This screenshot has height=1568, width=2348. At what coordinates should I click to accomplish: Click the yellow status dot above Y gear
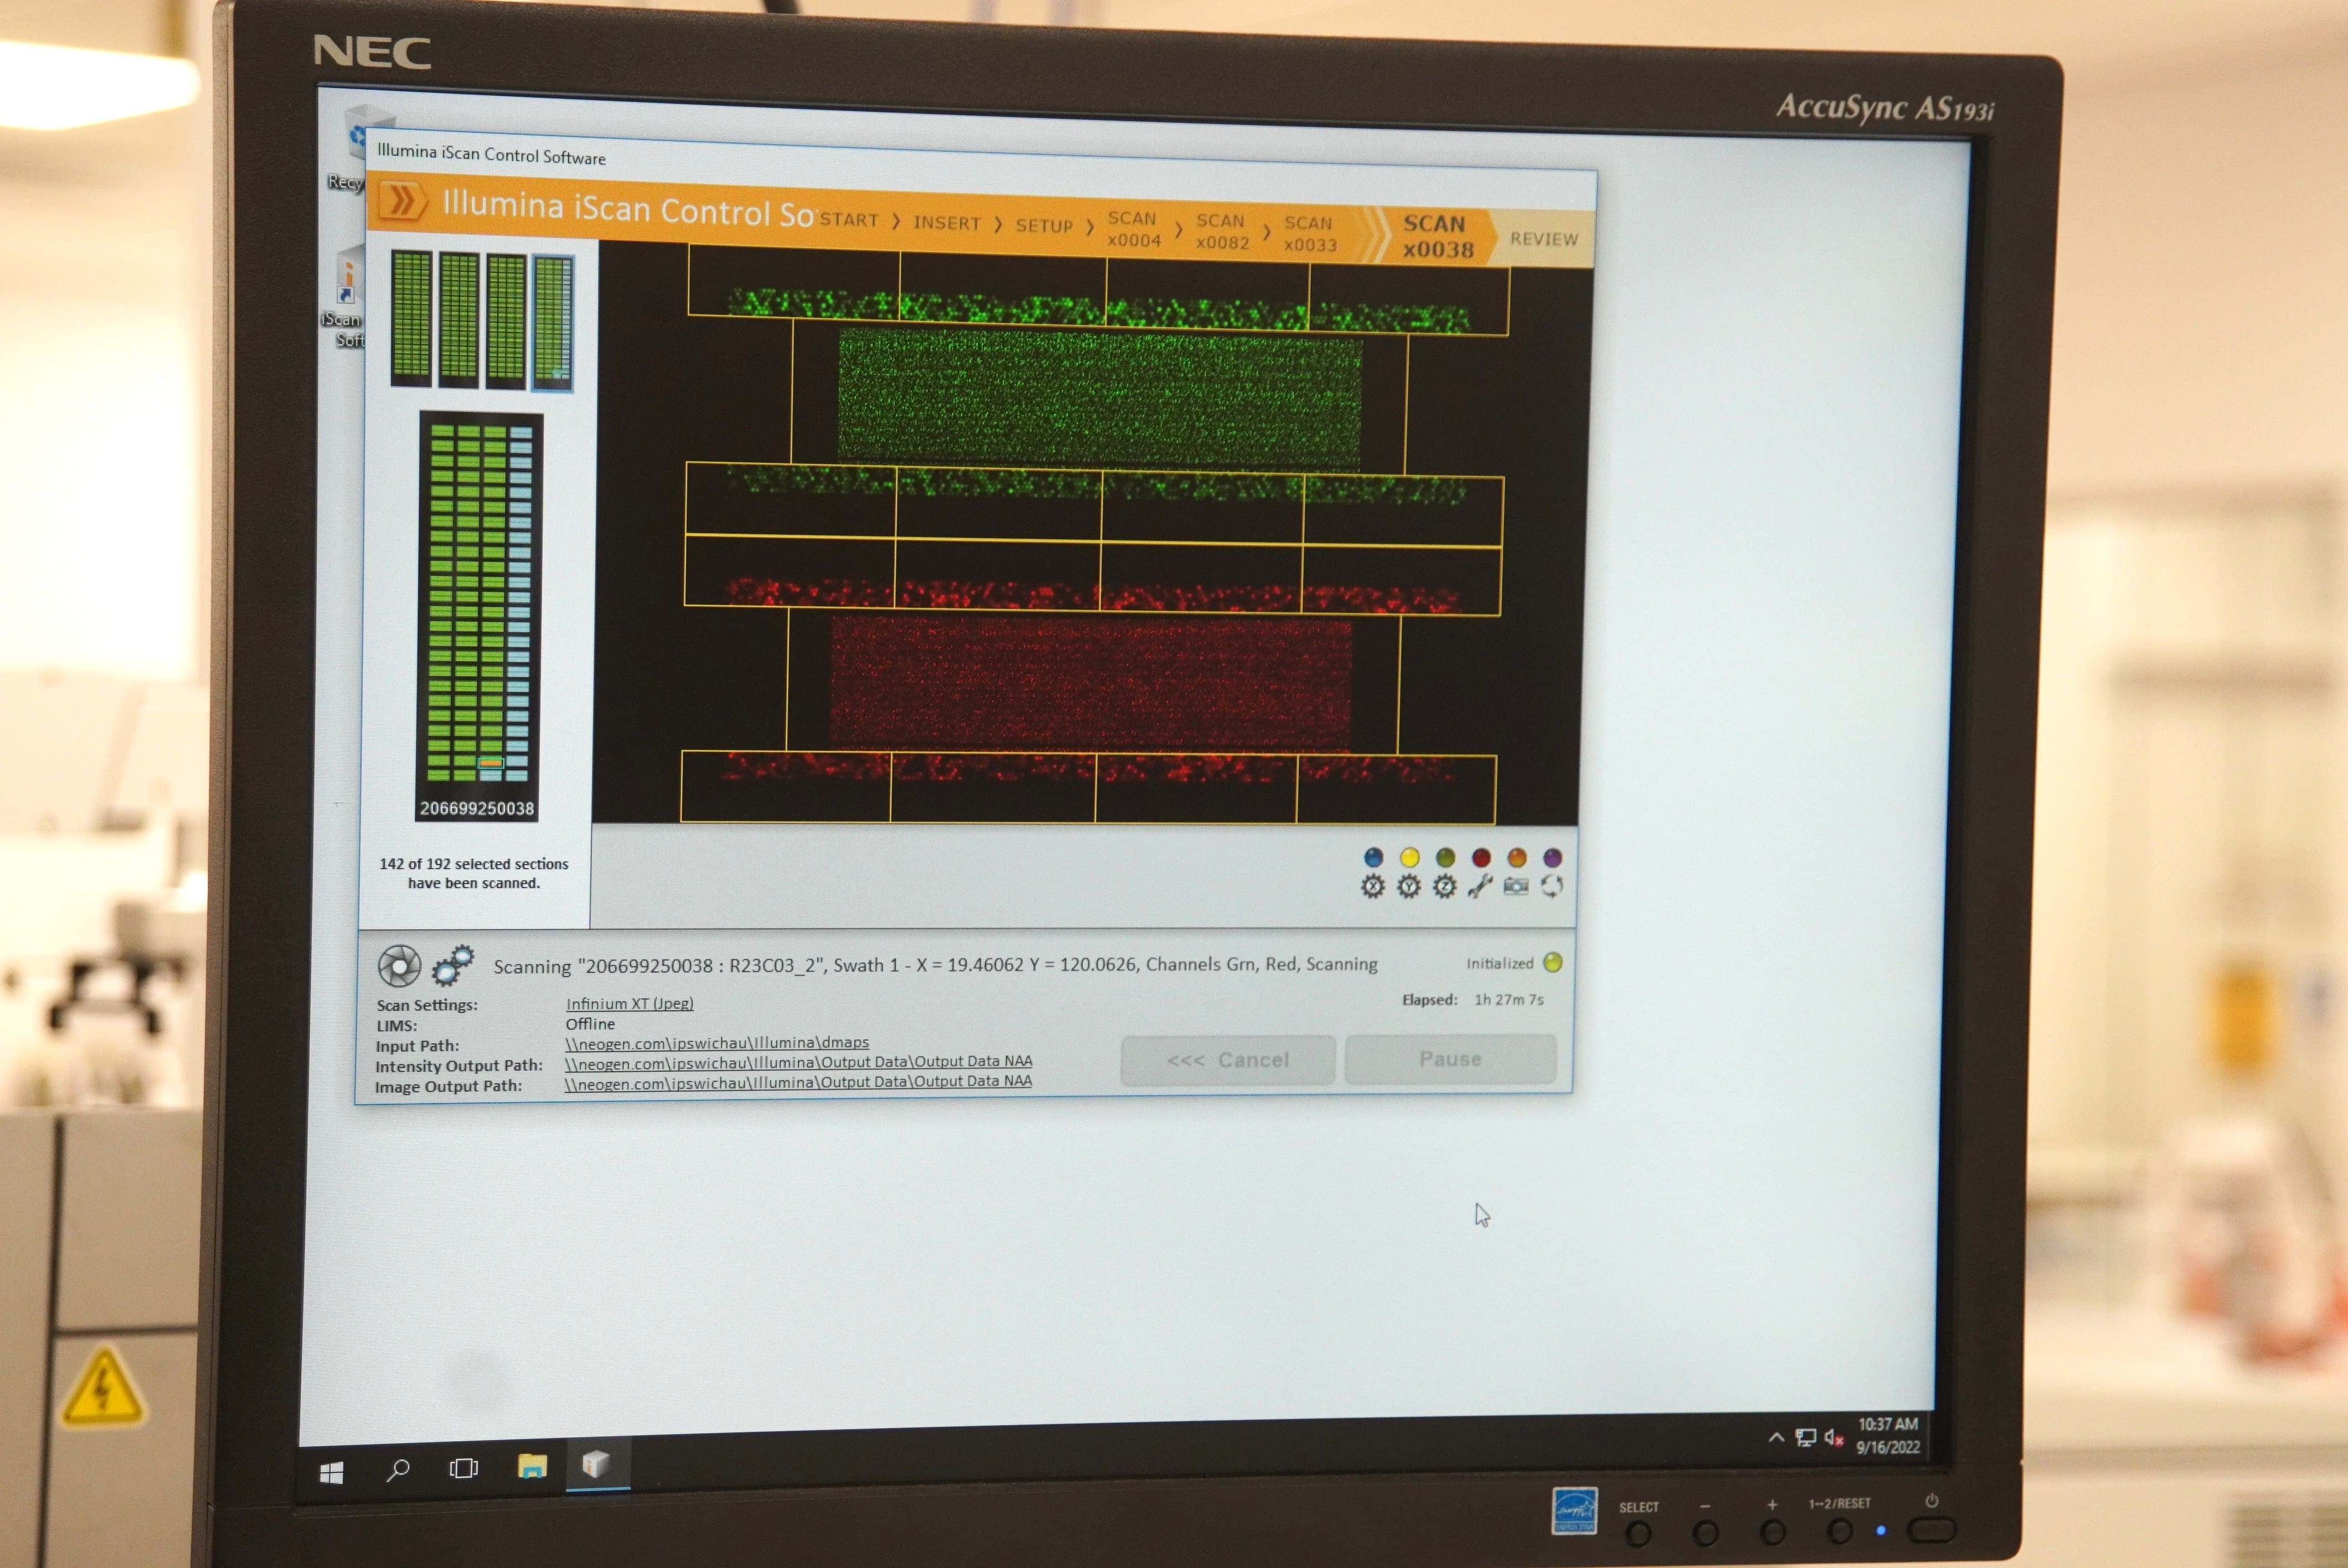1409,857
